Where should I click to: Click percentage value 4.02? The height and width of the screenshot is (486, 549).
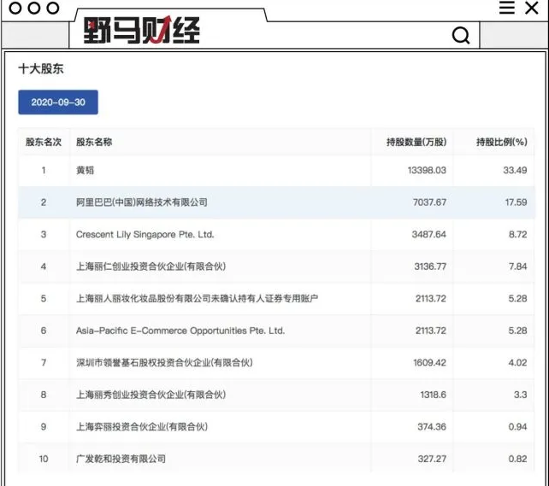518,362
